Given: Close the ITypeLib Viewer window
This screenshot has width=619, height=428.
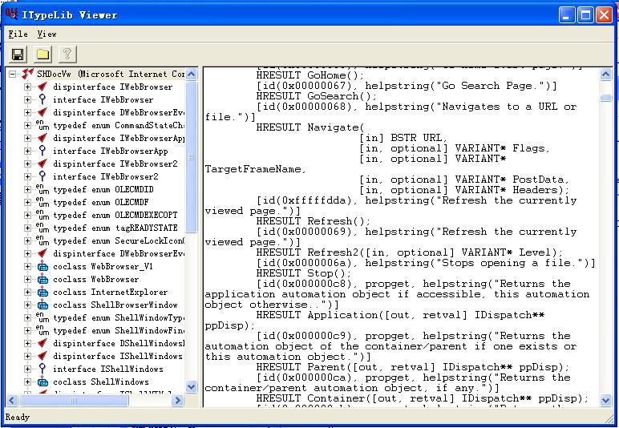Looking at the screenshot, I should click(604, 15).
